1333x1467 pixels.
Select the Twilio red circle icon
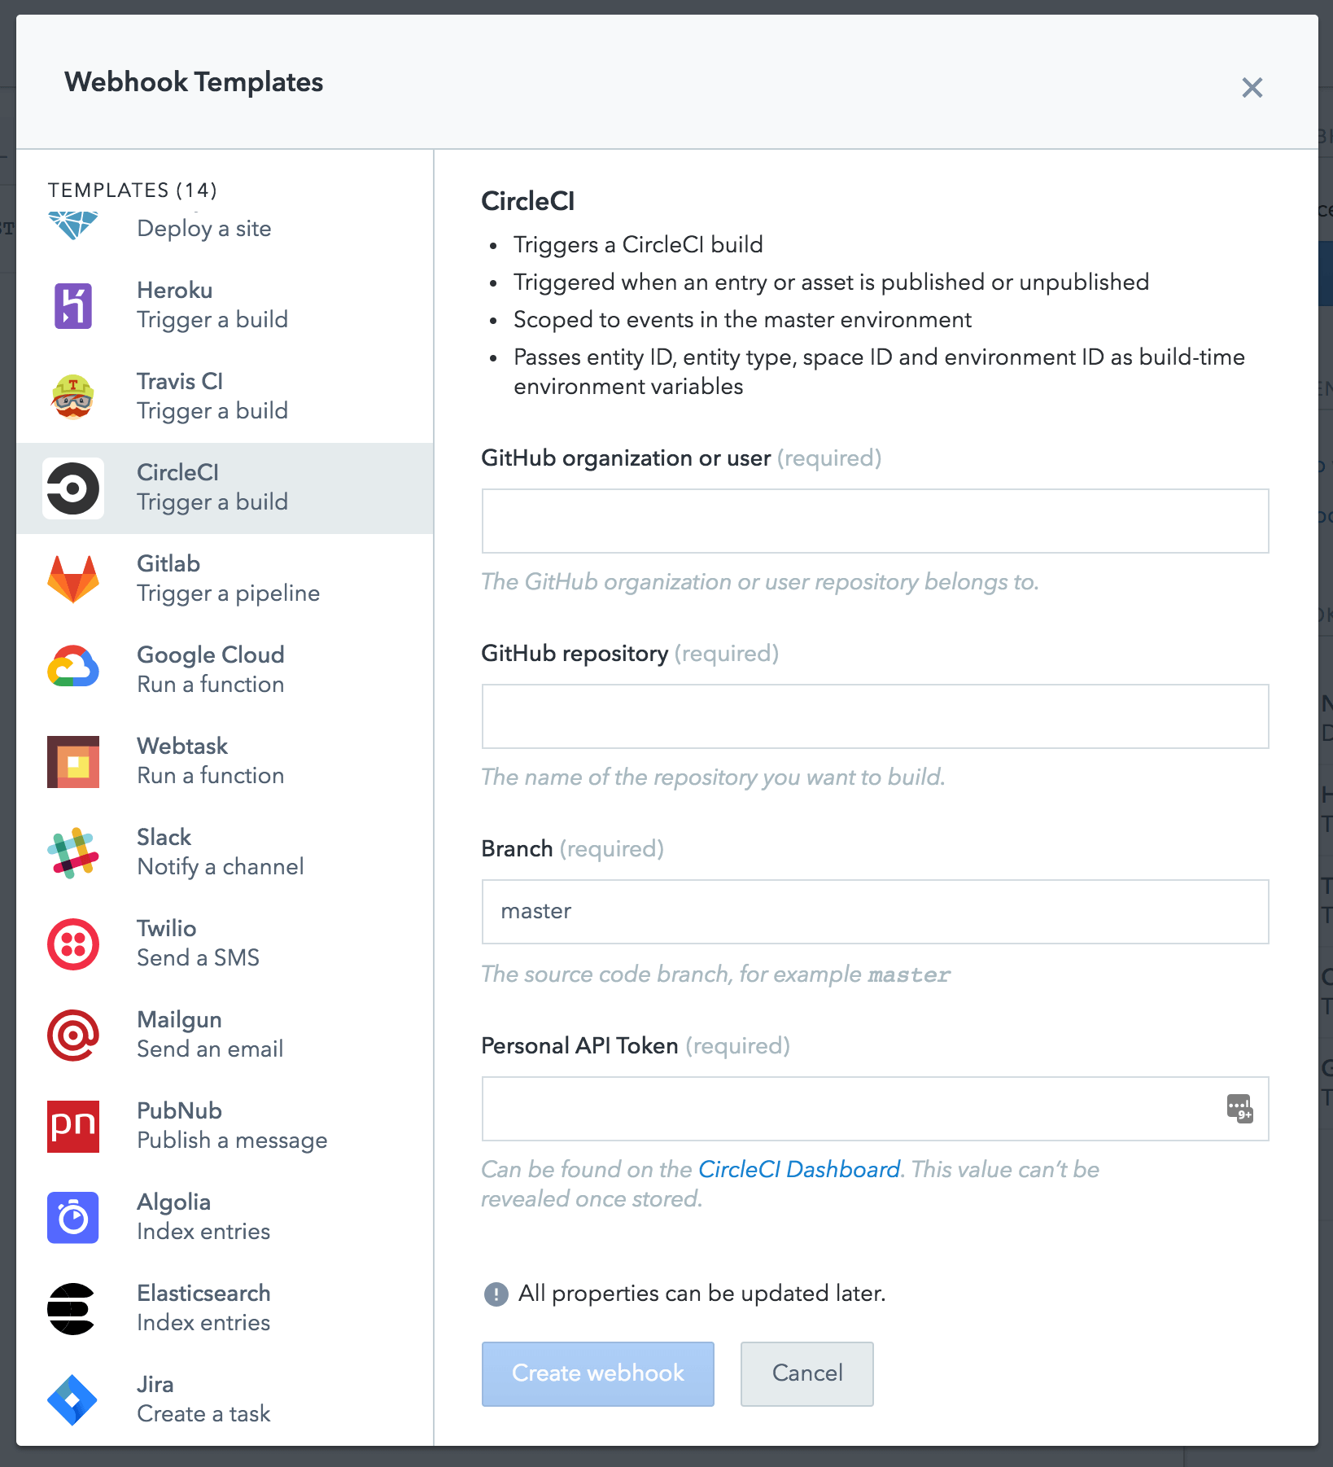click(x=73, y=944)
